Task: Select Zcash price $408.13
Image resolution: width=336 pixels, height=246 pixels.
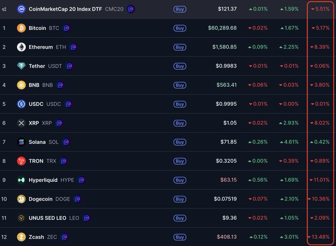Action: 227,237
